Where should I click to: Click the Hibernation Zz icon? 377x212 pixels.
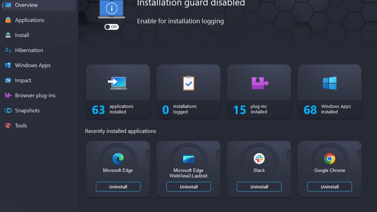click(8, 50)
